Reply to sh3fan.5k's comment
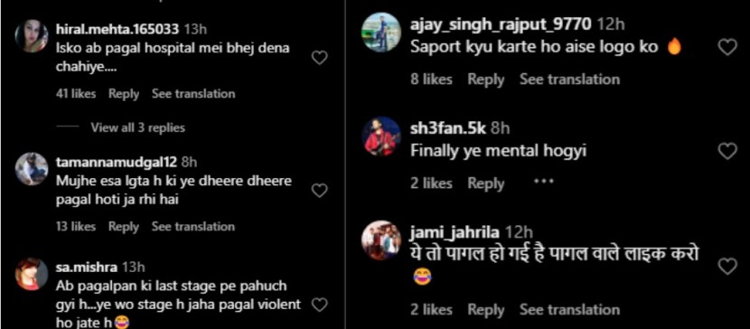 485,183
